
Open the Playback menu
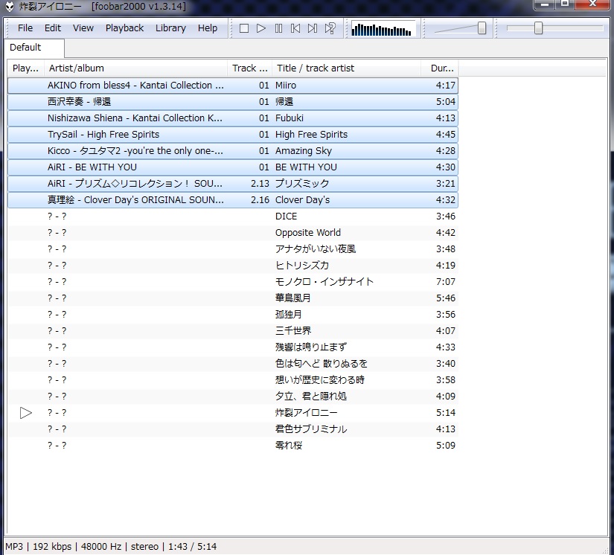pyautogui.click(x=124, y=28)
